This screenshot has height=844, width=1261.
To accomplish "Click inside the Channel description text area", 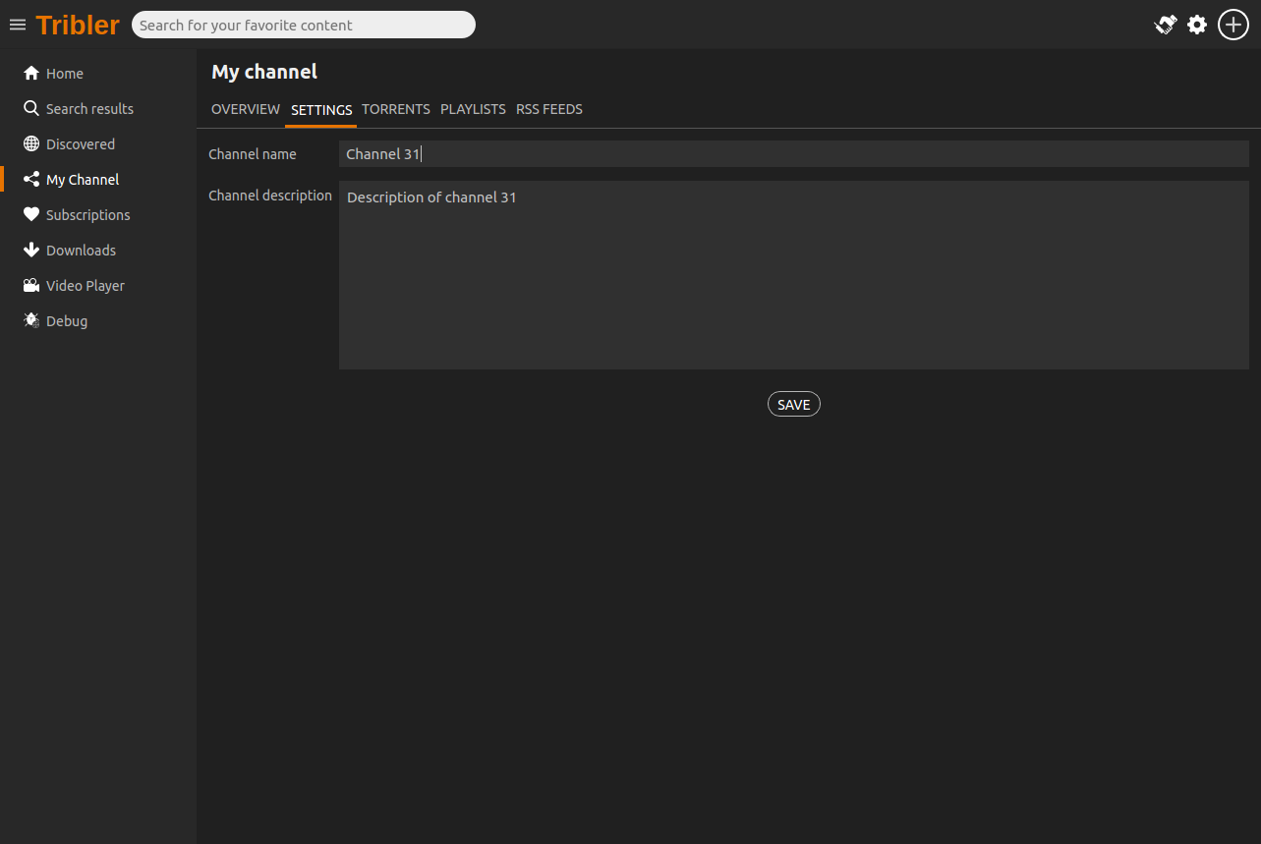I will point(793,275).
